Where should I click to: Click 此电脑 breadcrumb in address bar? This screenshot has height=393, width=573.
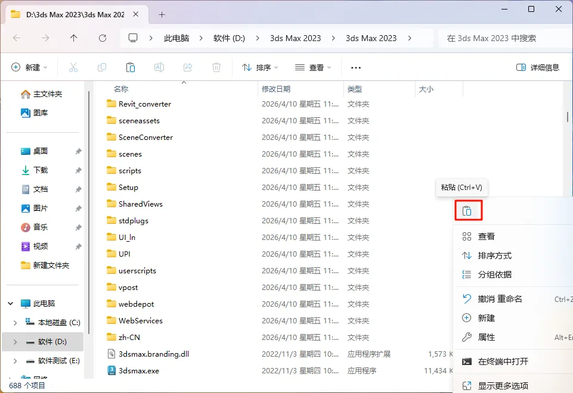click(x=176, y=38)
